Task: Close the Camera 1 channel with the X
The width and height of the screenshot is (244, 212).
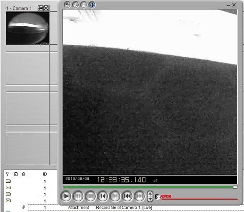Action: point(46,8)
